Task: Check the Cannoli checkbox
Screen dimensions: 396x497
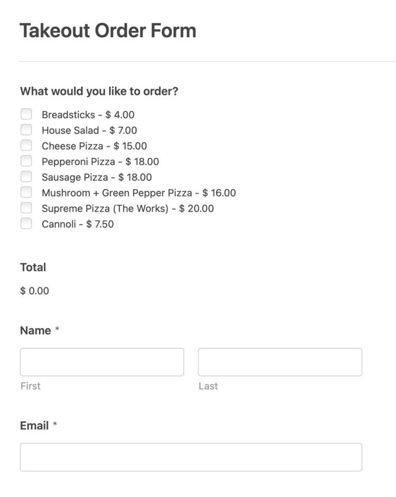Action: tap(26, 223)
